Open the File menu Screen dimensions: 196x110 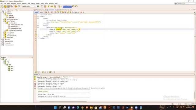pos(2,3)
